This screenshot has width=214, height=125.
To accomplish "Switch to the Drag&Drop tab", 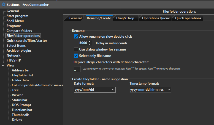I will coord(125,18).
